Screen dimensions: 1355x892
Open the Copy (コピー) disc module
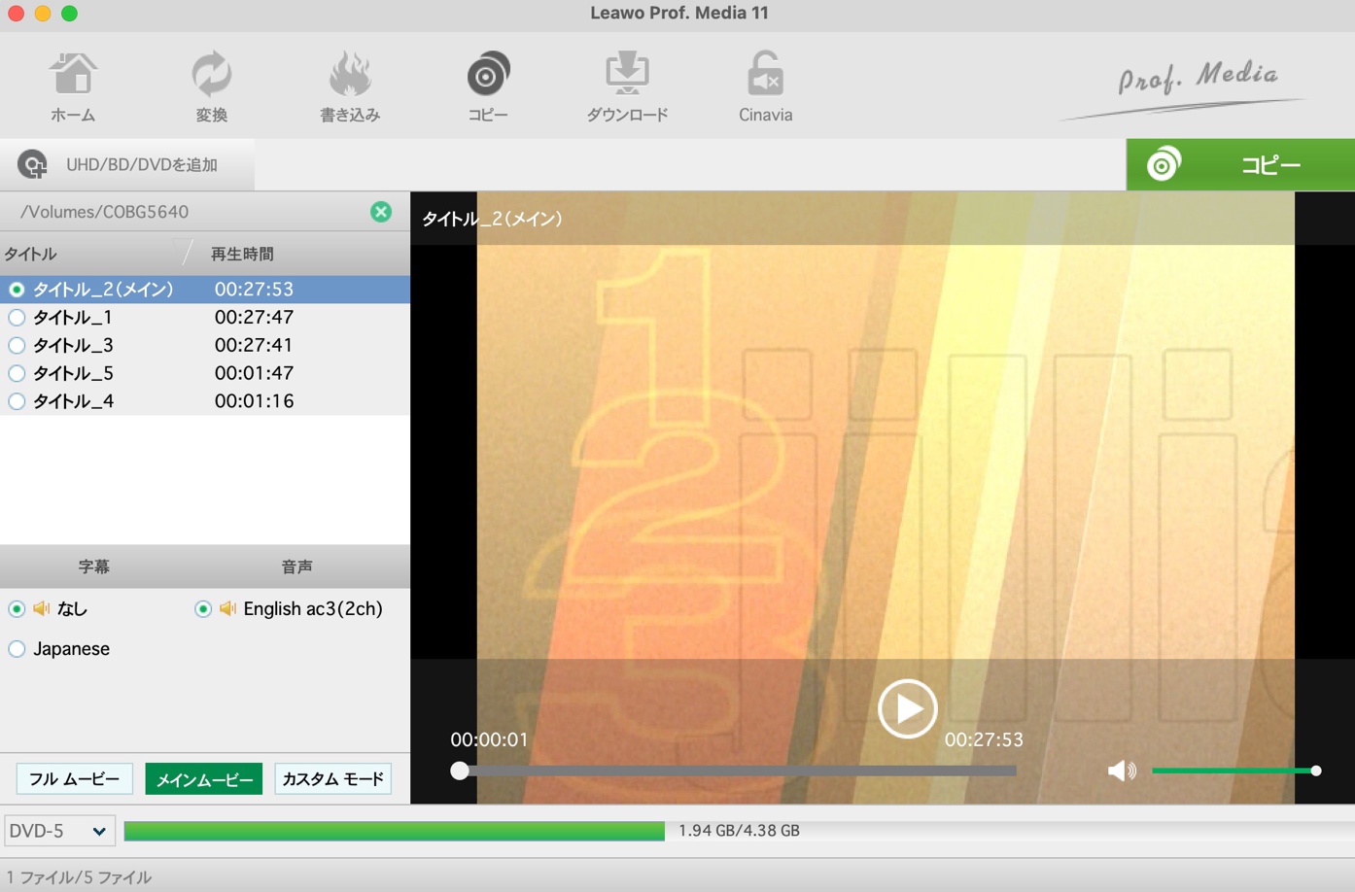tap(488, 86)
